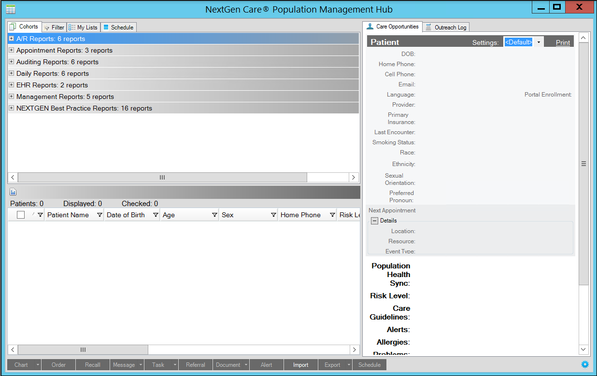Expand EHR Reports group
Screen dimensions: 597x376
[x=11, y=85]
